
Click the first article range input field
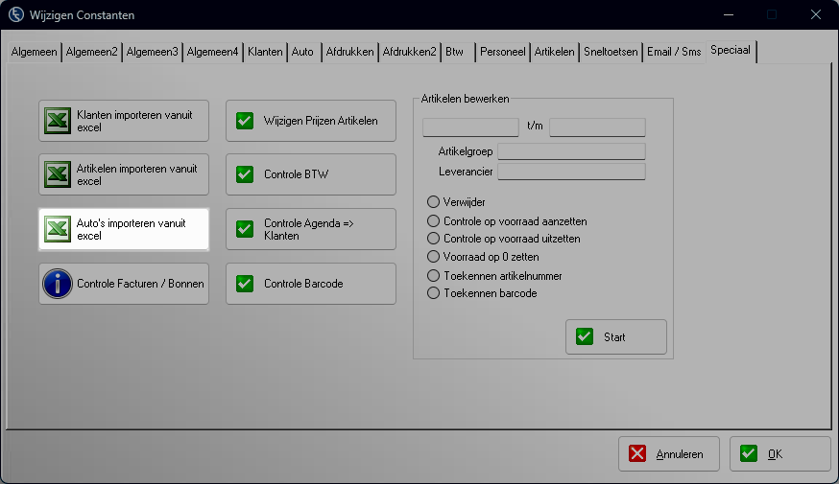pyautogui.click(x=471, y=127)
